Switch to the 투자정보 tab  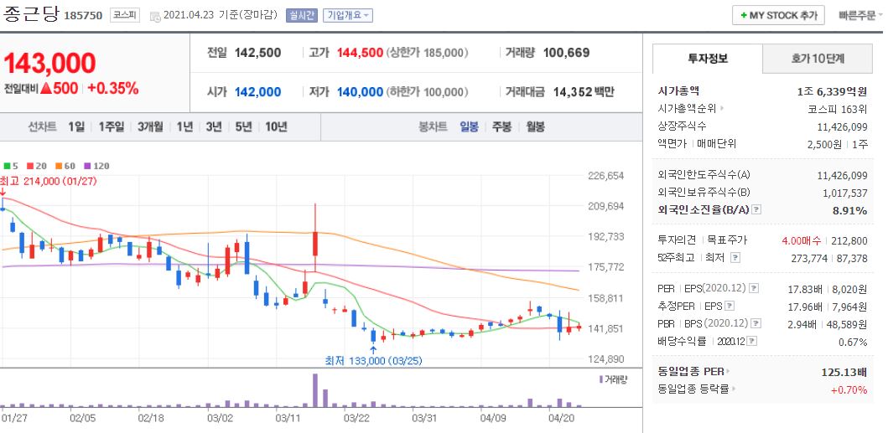point(708,59)
